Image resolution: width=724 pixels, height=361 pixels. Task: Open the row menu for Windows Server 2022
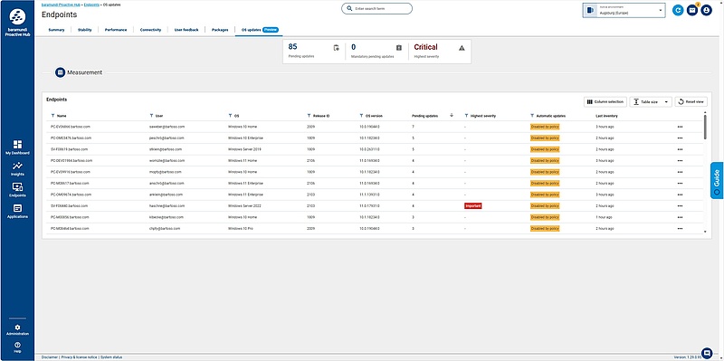pos(680,206)
